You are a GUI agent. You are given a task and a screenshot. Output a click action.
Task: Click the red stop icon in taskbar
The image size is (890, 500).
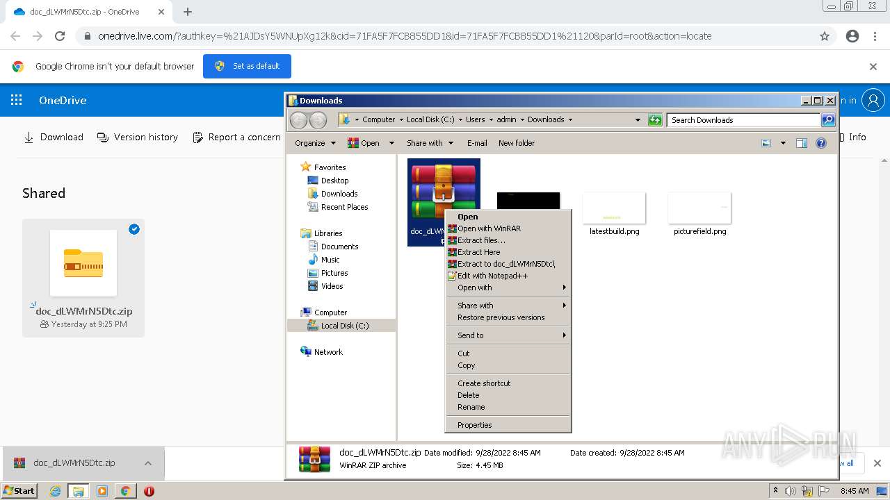(x=149, y=491)
